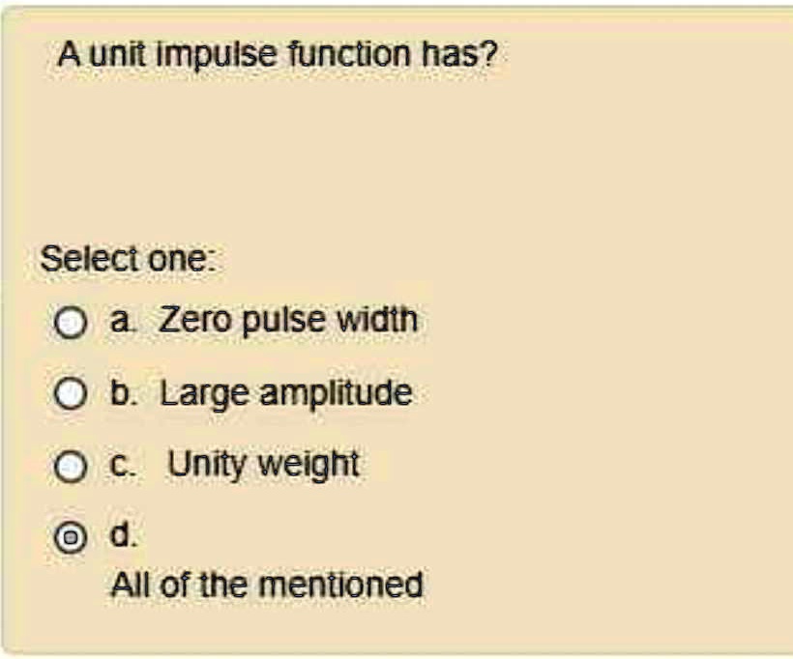793x659 pixels.
Task: Click the "b." option letter
Action: click(x=123, y=393)
